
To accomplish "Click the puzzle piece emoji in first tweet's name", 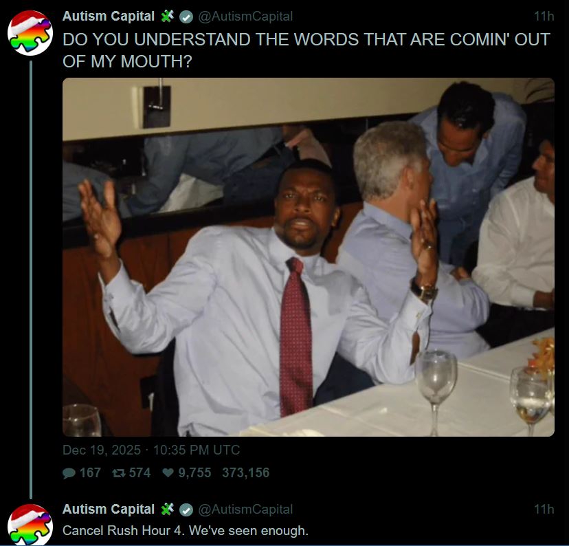I will point(167,16).
